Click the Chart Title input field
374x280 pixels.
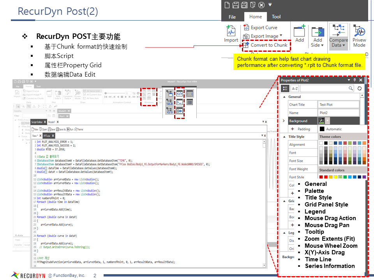(338, 105)
